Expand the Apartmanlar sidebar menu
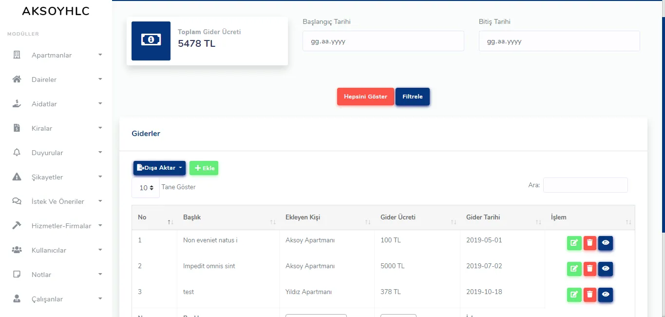The image size is (665, 317). point(56,55)
